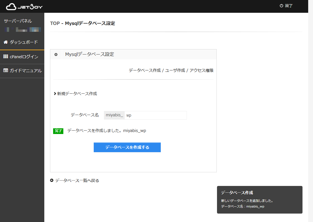Click the ガイドマニュアル list icon
313x222 pixels.
pos(5,70)
